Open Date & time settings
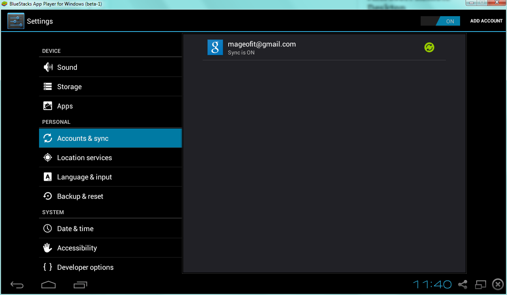The image size is (507, 295). click(110, 228)
